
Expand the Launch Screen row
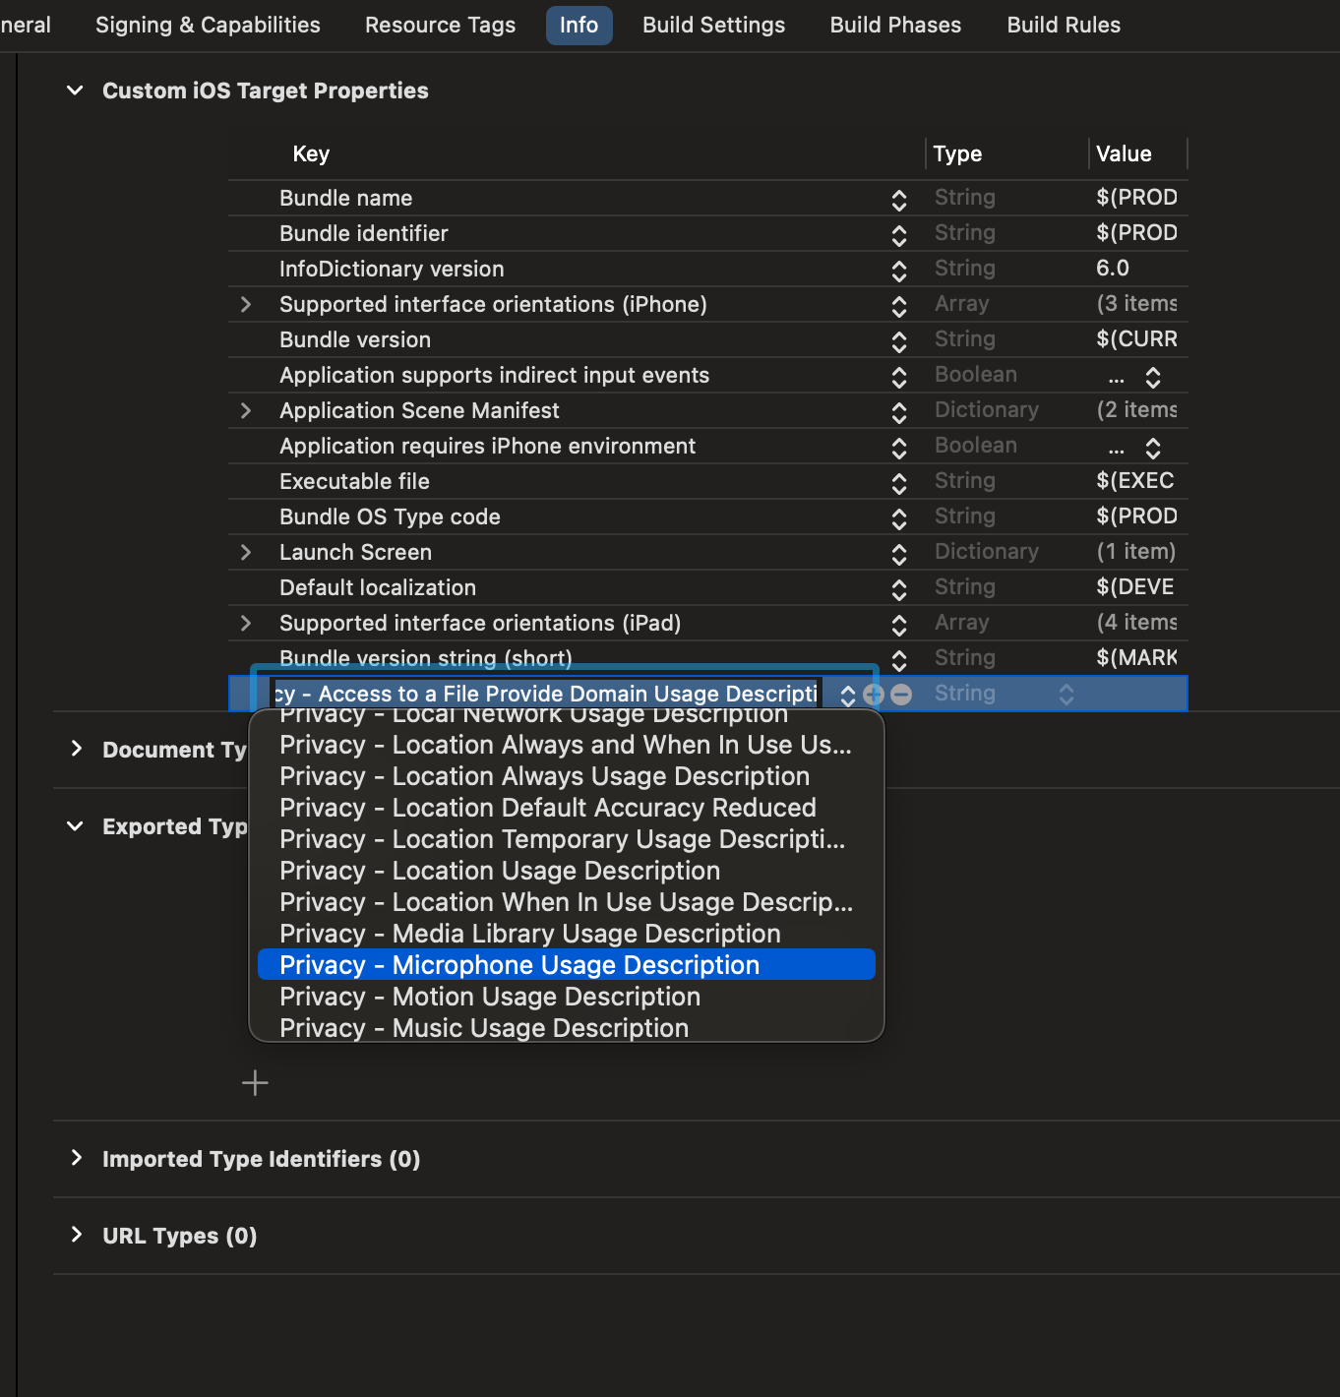coord(246,552)
